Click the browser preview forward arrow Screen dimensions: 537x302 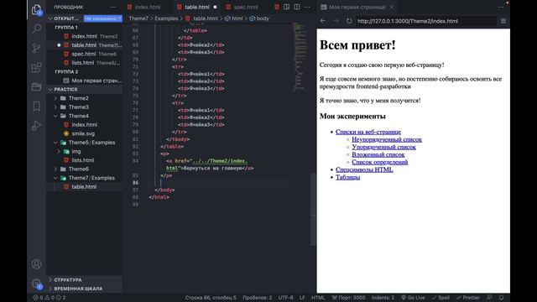click(336, 21)
